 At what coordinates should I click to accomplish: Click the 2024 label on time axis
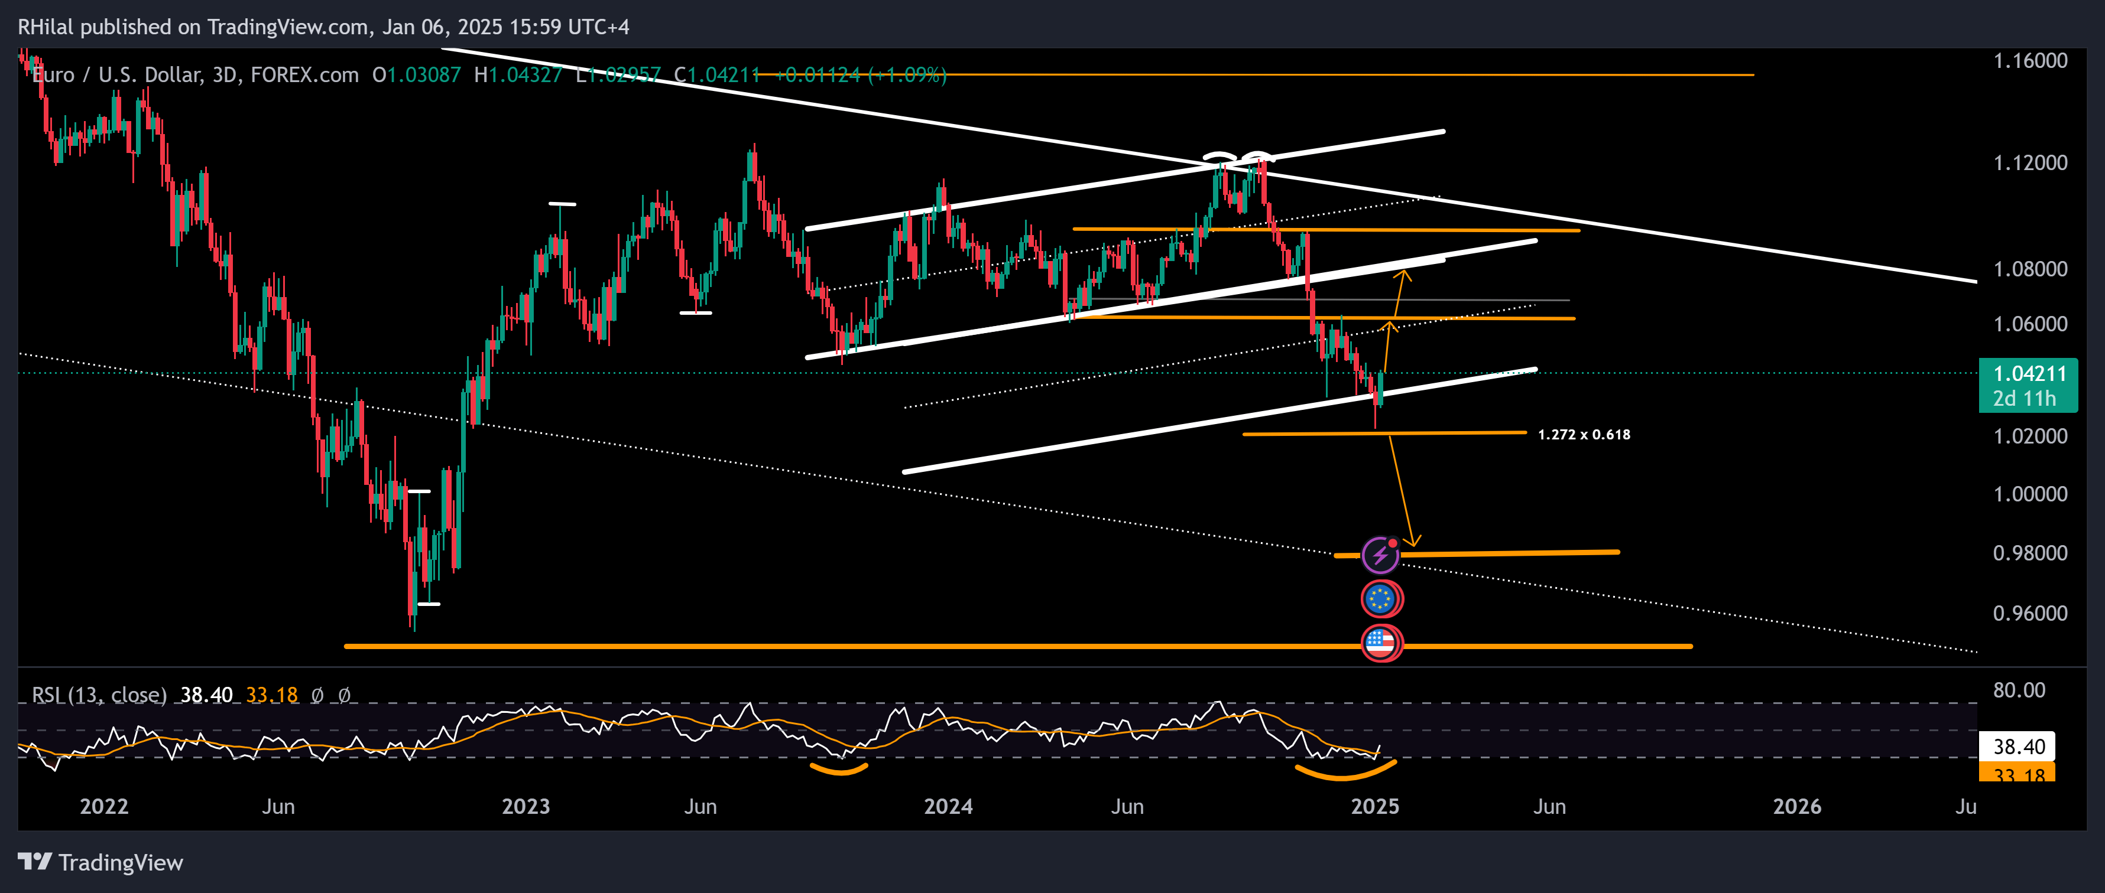pyautogui.click(x=948, y=806)
